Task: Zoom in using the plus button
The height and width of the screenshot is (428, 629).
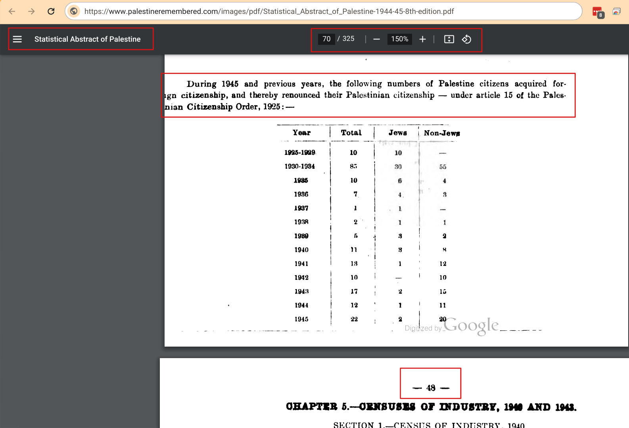Action: (422, 39)
